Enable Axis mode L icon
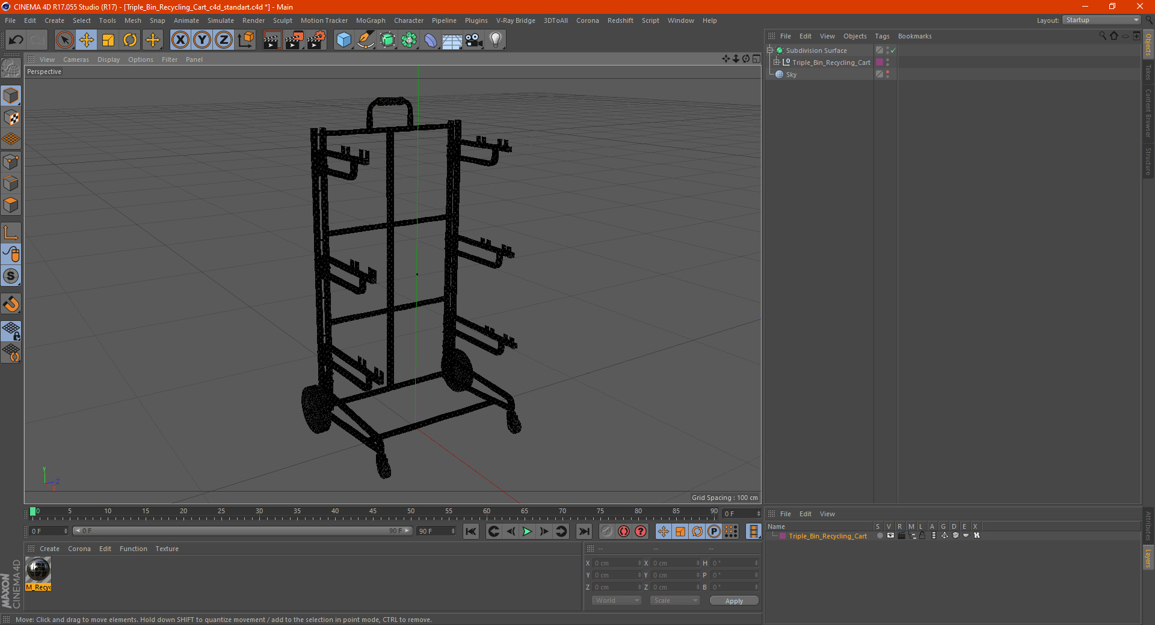The image size is (1155, 625). (x=11, y=233)
